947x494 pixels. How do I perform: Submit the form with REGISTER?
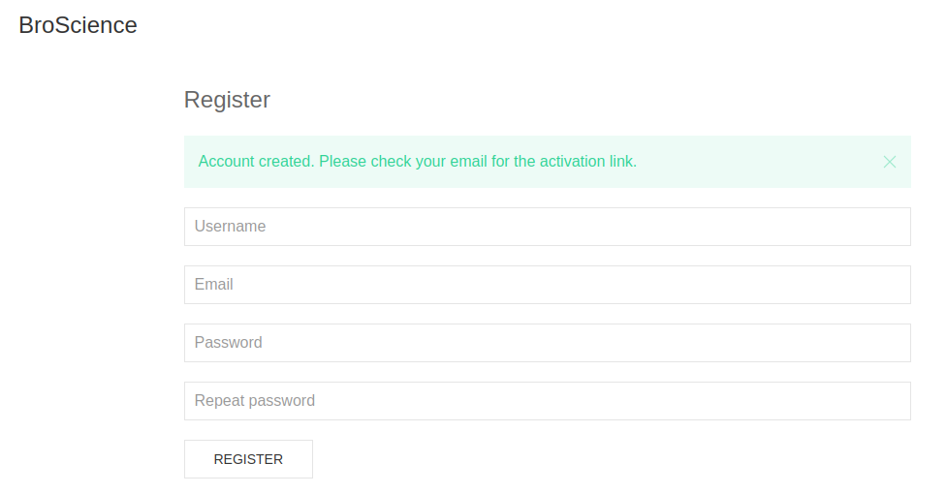tap(248, 459)
